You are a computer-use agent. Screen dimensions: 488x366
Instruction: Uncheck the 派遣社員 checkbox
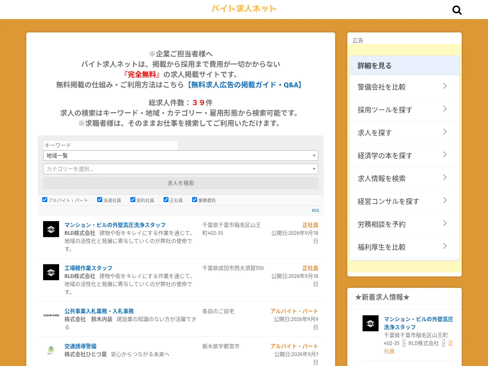(x=100, y=200)
